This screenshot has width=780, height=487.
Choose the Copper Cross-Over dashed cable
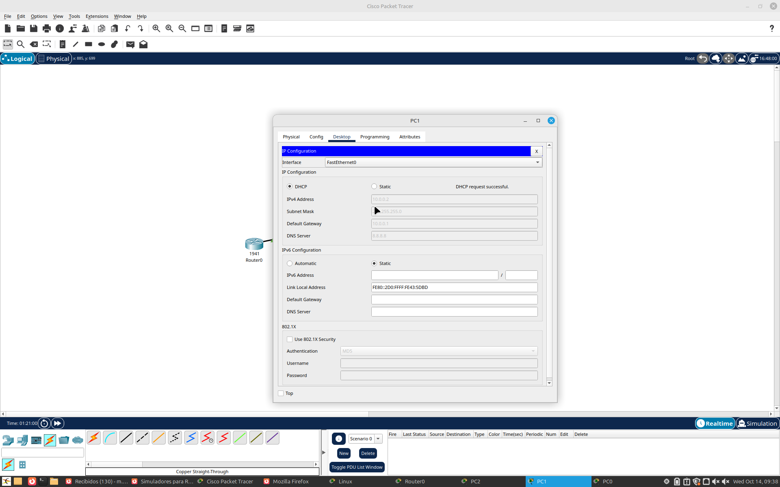[x=143, y=438]
